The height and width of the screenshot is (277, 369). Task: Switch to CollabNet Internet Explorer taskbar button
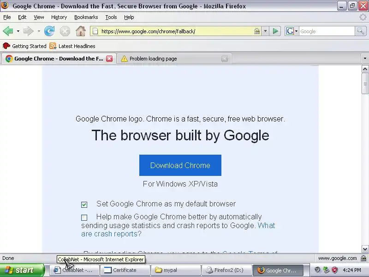74,270
